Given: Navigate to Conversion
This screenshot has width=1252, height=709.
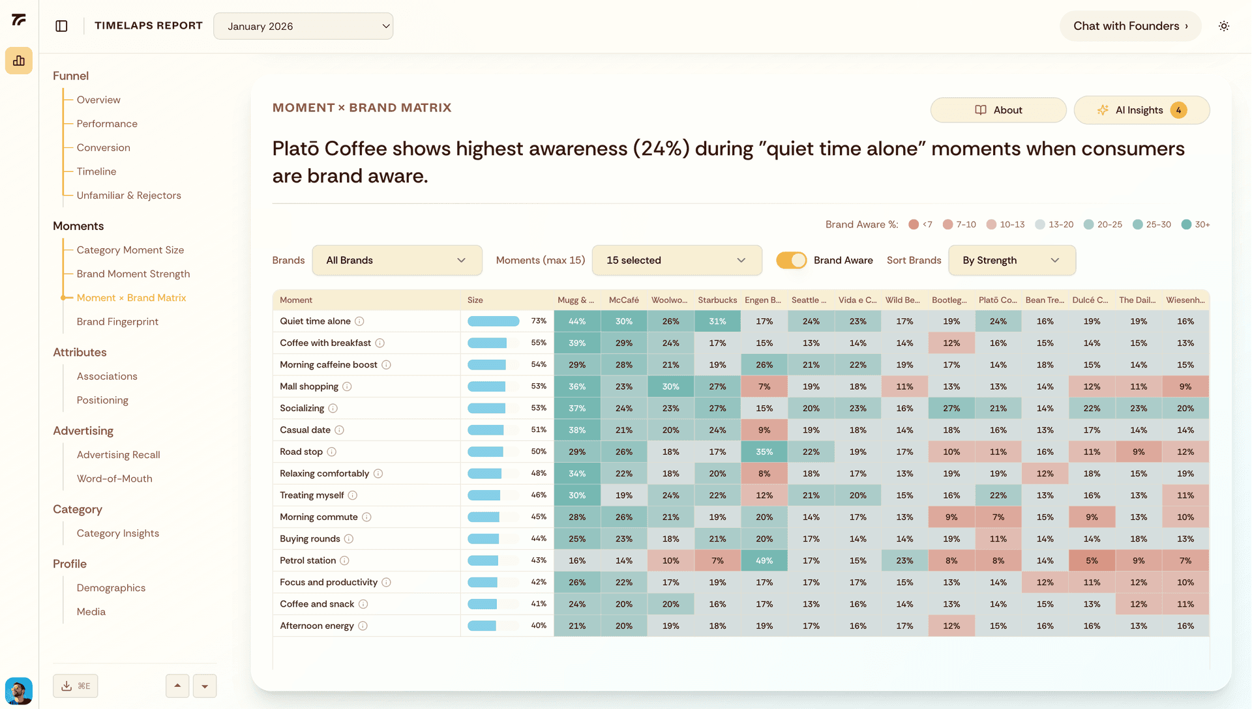Looking at the screenshot, I should 104,148.
